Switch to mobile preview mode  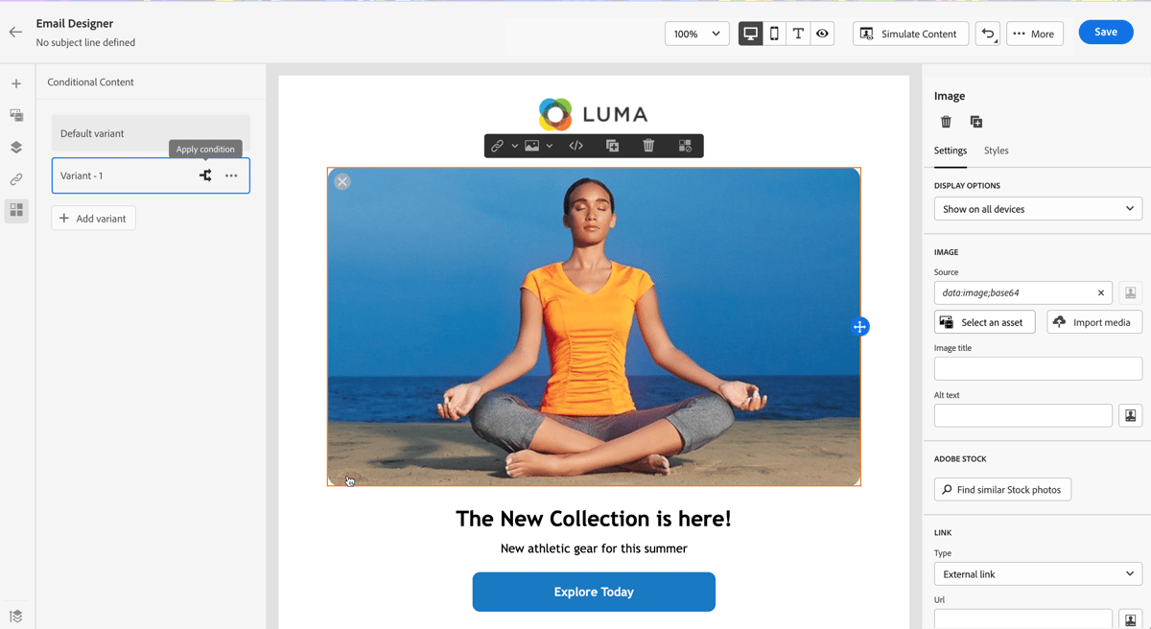pos(774,33)
